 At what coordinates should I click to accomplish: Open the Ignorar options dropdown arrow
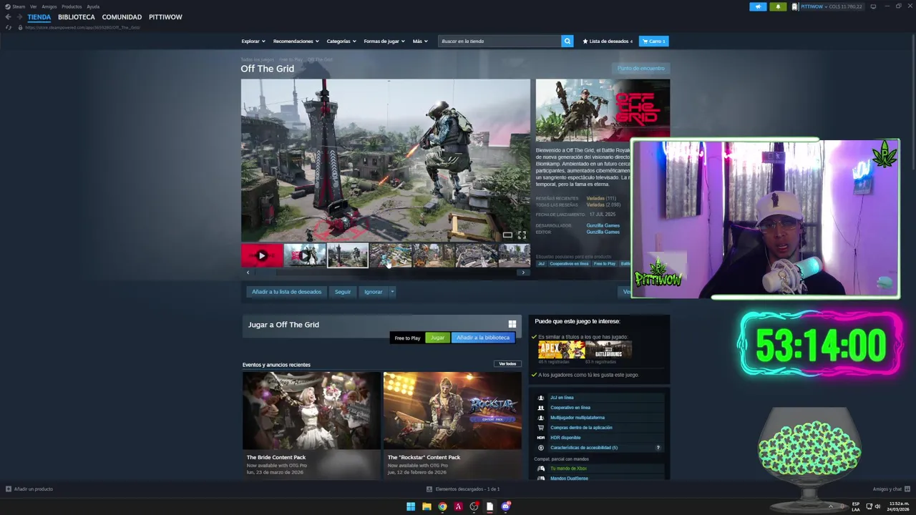392,292
